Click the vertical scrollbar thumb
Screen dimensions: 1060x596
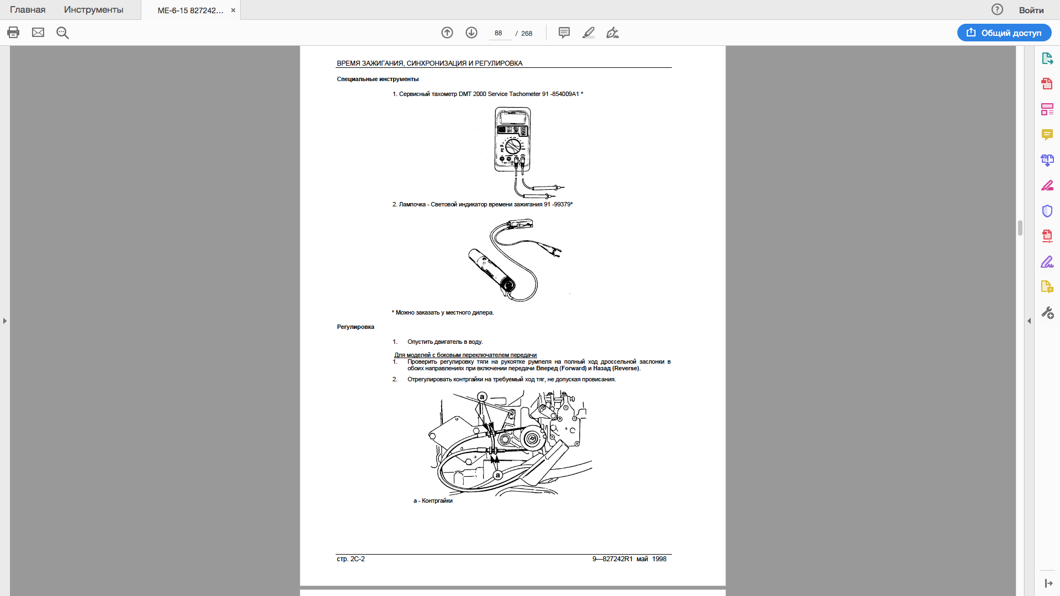[1020, 228]
